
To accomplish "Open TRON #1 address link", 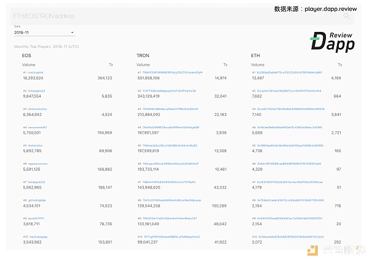I will click(x=172, y=72).
